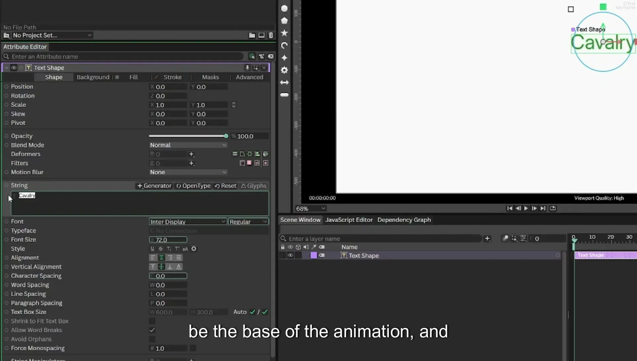
Task: Toggle loop playback button
Action: click(x=553, y=208)
